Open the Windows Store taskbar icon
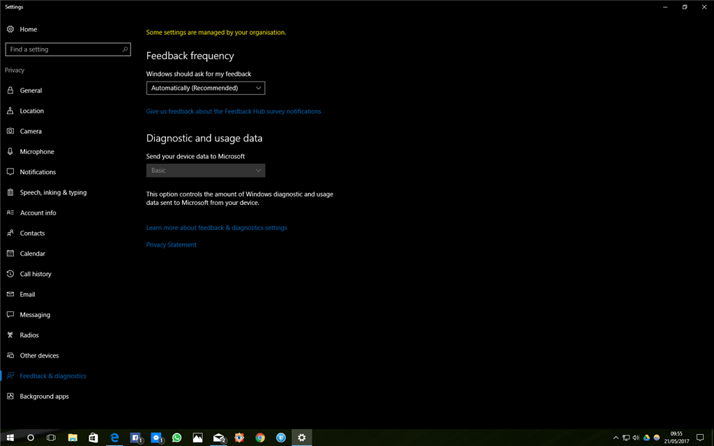The height and width of the screenshot is (446, 714). 93,438
